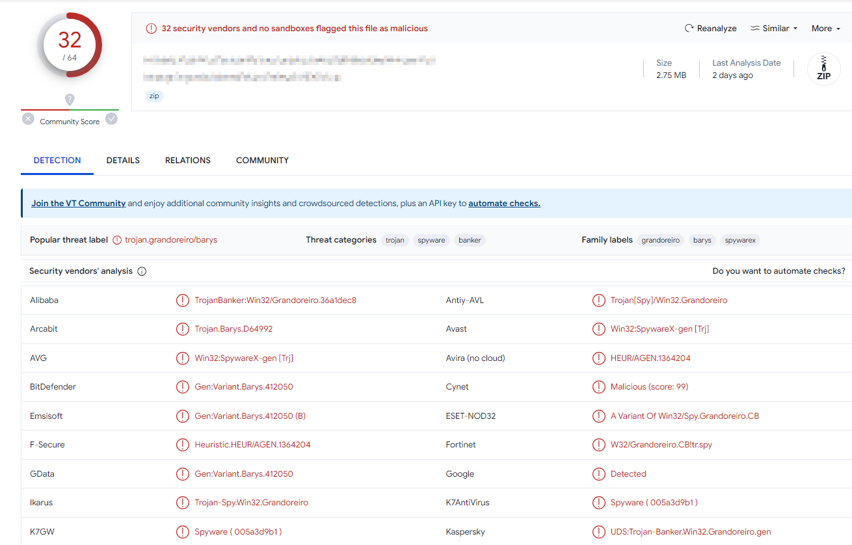This screenshot has width=852, height=545.
Task: Click the ZIP file type icon
Action: click(x=823, y=68)
